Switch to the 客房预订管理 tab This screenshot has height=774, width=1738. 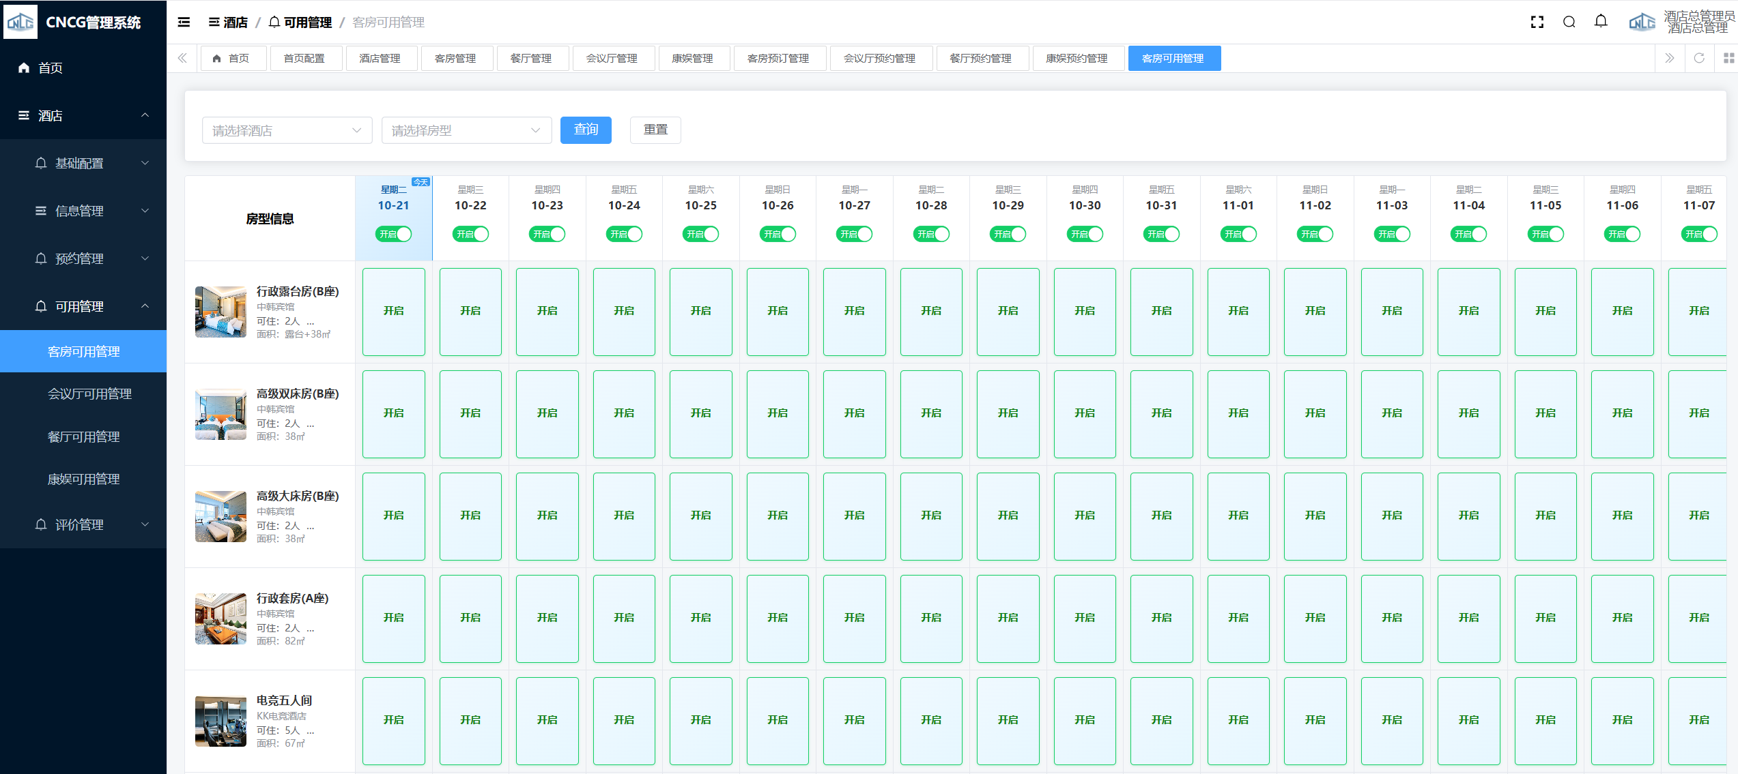778,59
